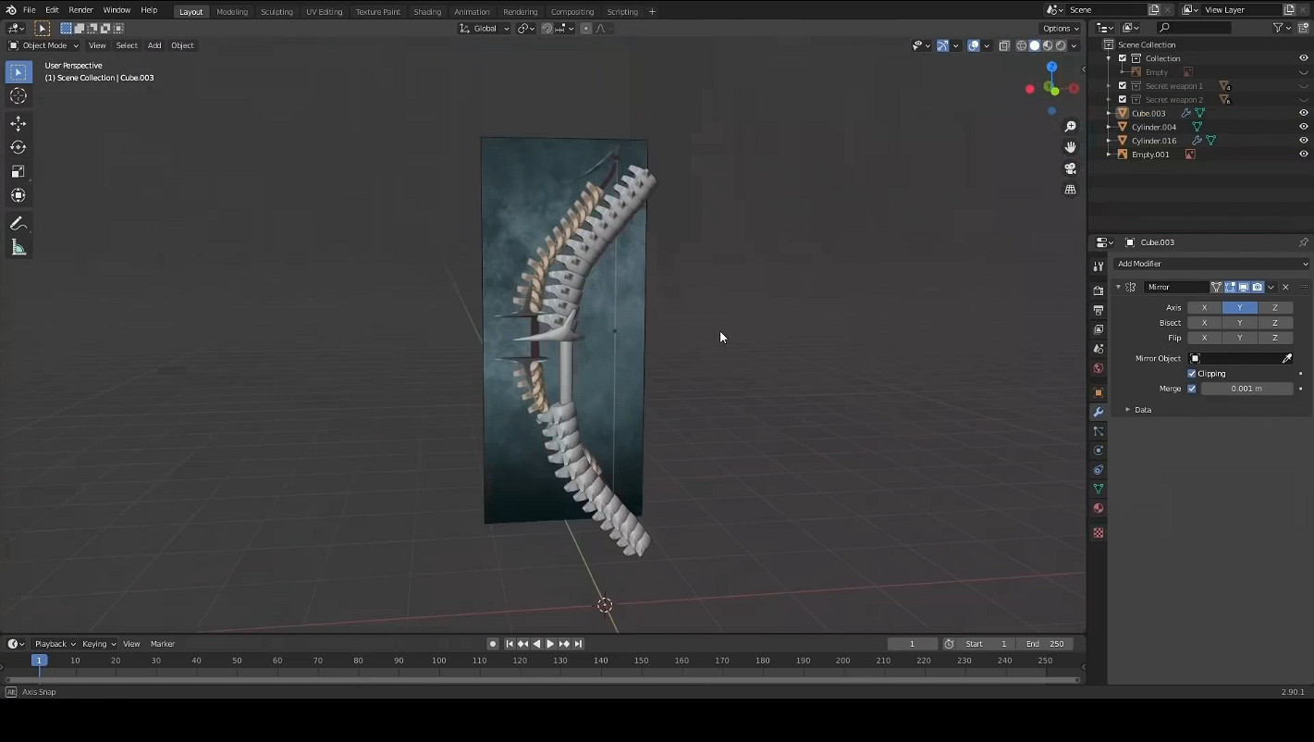Image resolution: width=1314 pixels, height=742 pixels.
Task: Enable Mirror Axis X button
Action: [x=1204, y=308]
